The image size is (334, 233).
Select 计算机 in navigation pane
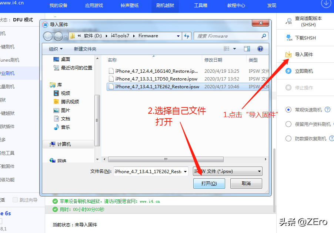[69, 144]
